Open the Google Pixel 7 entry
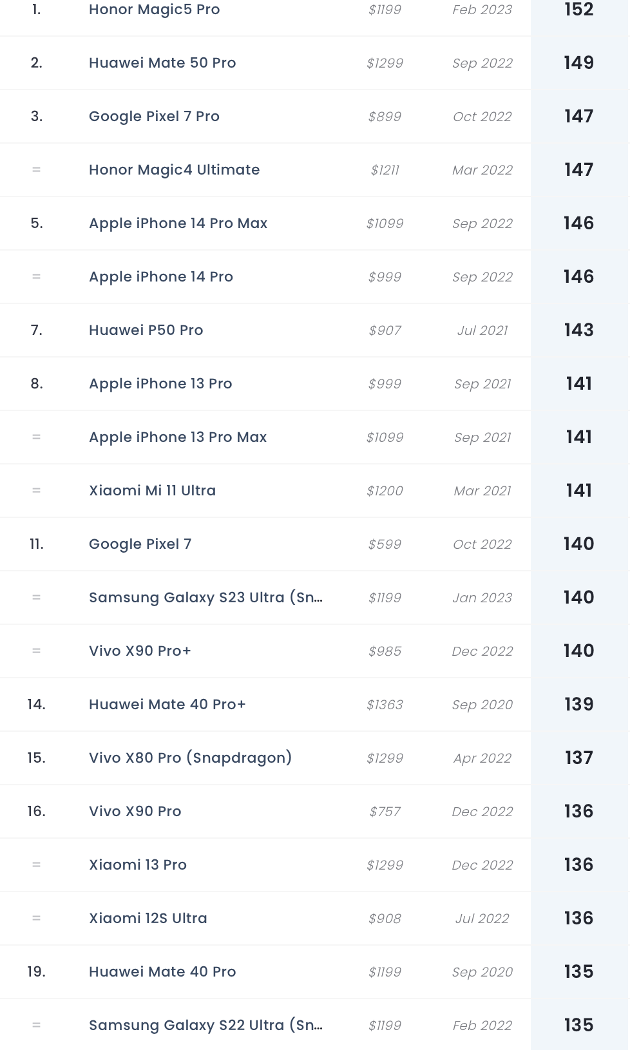 click(140, 544)
